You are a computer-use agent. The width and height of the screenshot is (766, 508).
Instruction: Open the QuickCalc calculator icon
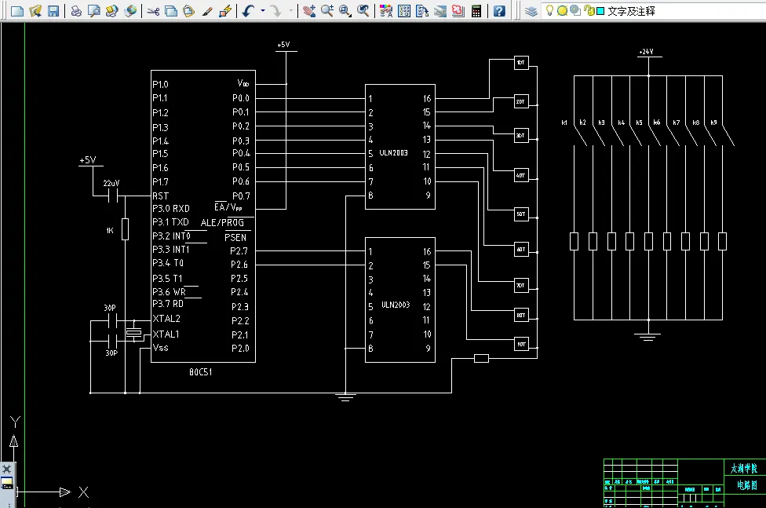[x=476, y=11]
